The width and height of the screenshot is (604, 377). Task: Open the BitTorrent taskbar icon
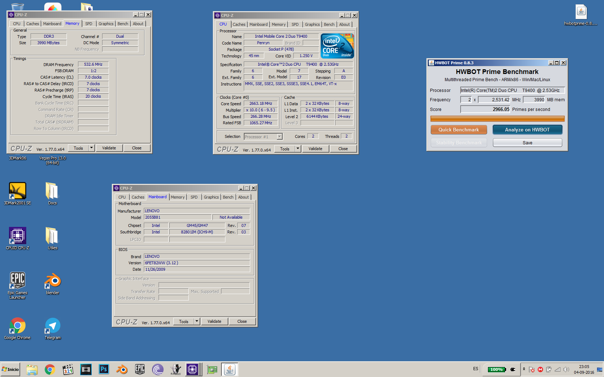click(158, 369)
